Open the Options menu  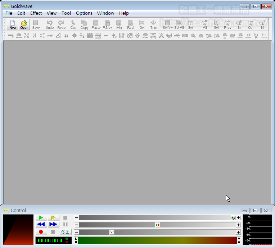click(x=84, y=13)
